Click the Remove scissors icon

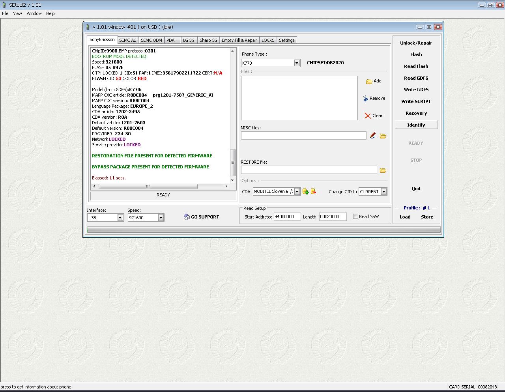366,99
